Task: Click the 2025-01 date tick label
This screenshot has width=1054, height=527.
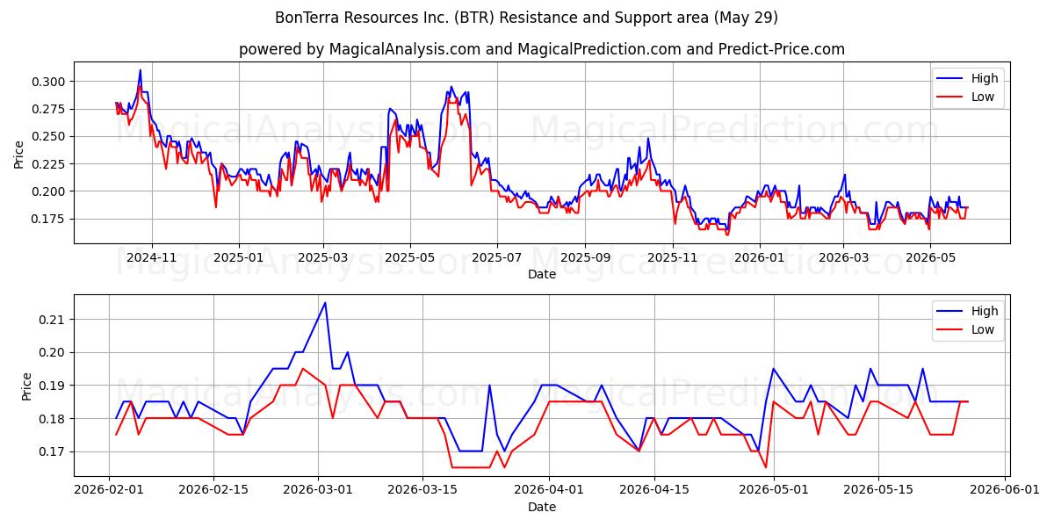Action: pos(238,257)
